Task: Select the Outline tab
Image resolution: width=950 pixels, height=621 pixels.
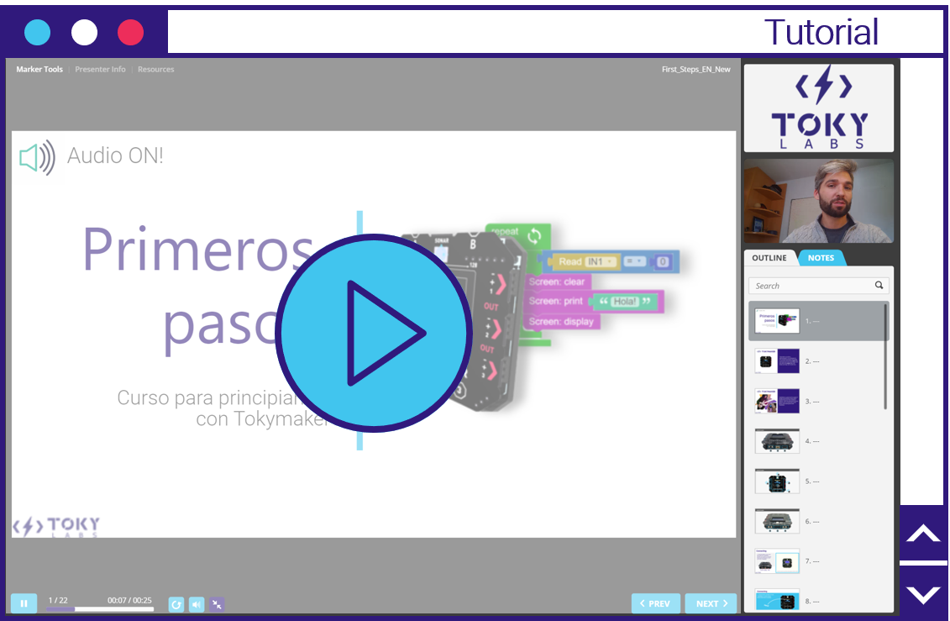Action: (x=769, y=258)
